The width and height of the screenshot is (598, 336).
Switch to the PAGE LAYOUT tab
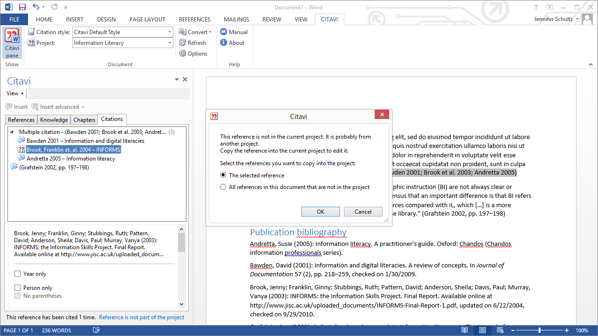147,19
